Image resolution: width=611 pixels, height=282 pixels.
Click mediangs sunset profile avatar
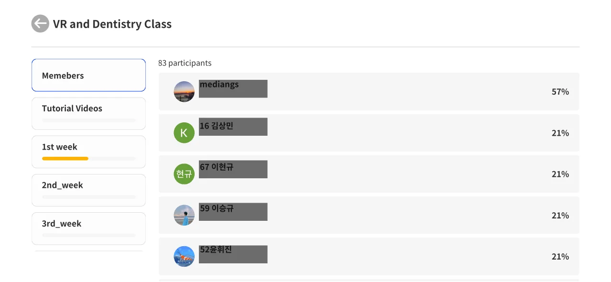(184, 92)
